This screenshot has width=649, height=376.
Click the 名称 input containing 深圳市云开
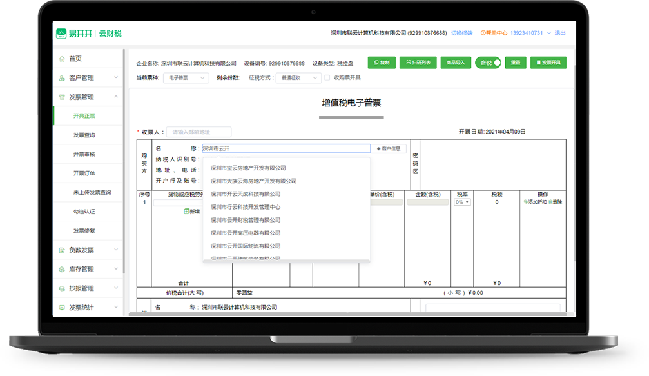pos(286,148)
